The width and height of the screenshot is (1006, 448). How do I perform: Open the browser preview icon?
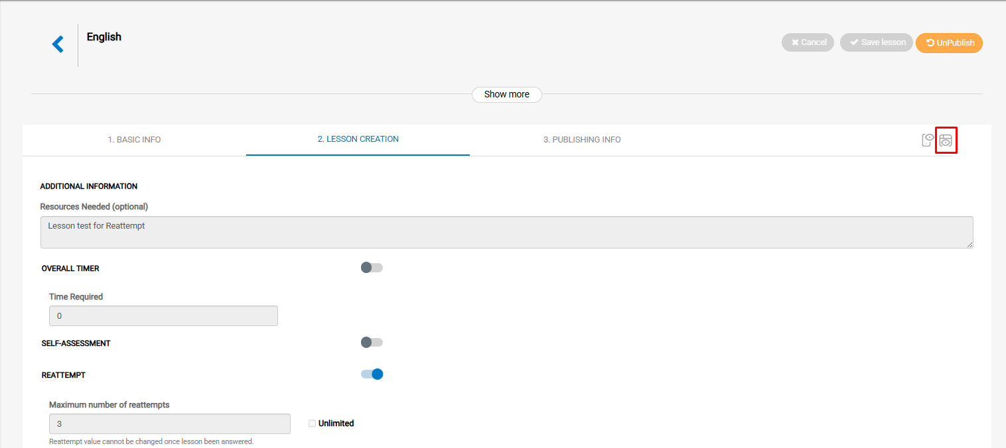[x=946, y=140]
